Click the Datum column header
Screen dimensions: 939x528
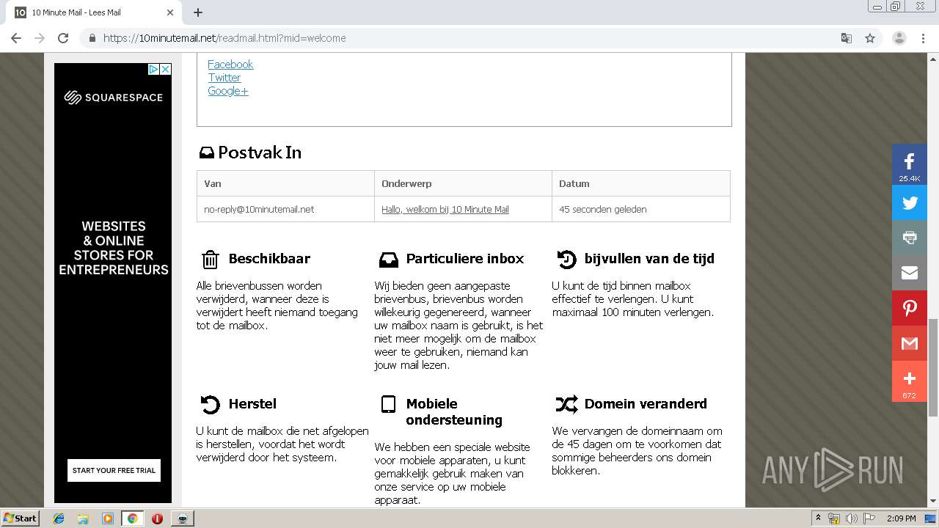click(x=640, y=183)
